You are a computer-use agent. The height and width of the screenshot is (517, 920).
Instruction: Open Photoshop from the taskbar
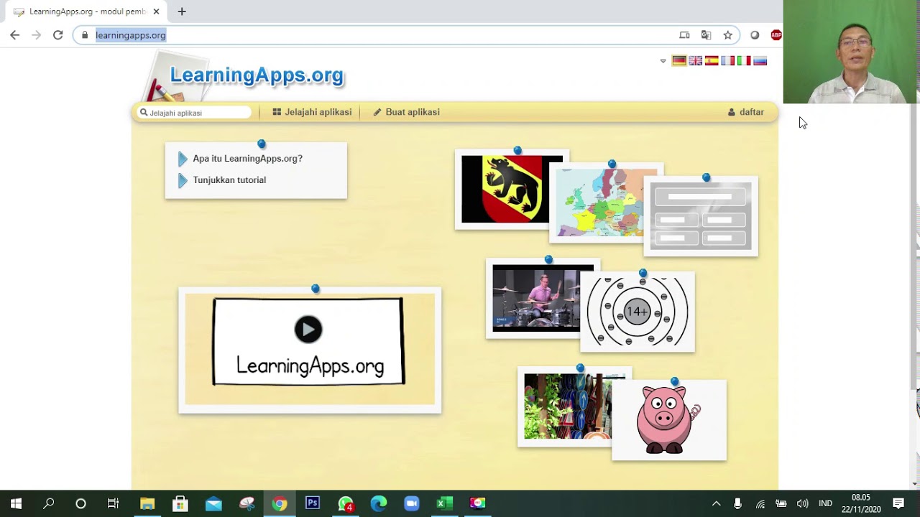(x=313, y=503)
